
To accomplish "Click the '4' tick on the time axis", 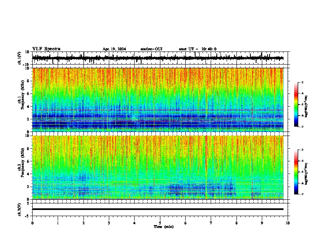I will click(135, 223).
